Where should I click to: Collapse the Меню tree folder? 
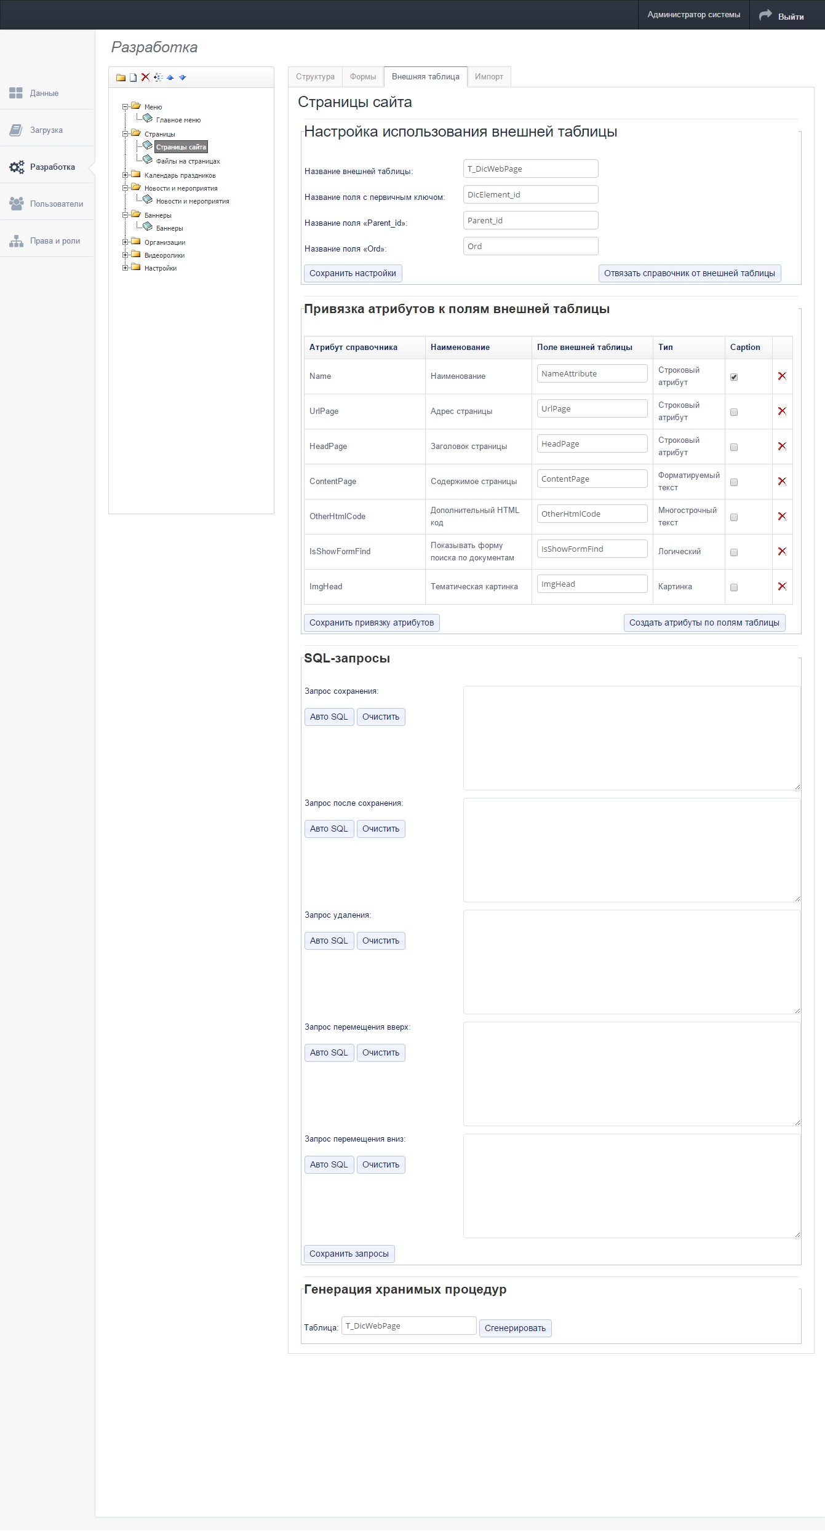tap(126, 107)
